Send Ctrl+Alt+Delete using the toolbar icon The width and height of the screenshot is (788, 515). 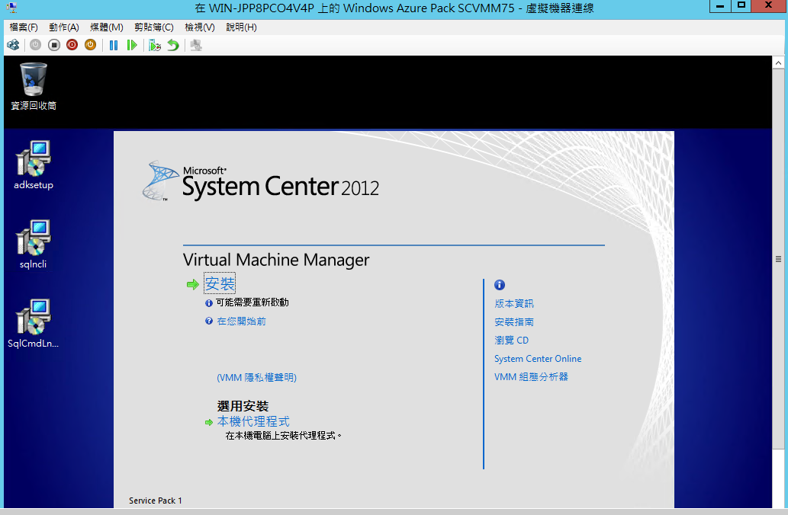13,45
